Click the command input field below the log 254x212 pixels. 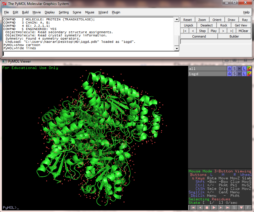91,54
